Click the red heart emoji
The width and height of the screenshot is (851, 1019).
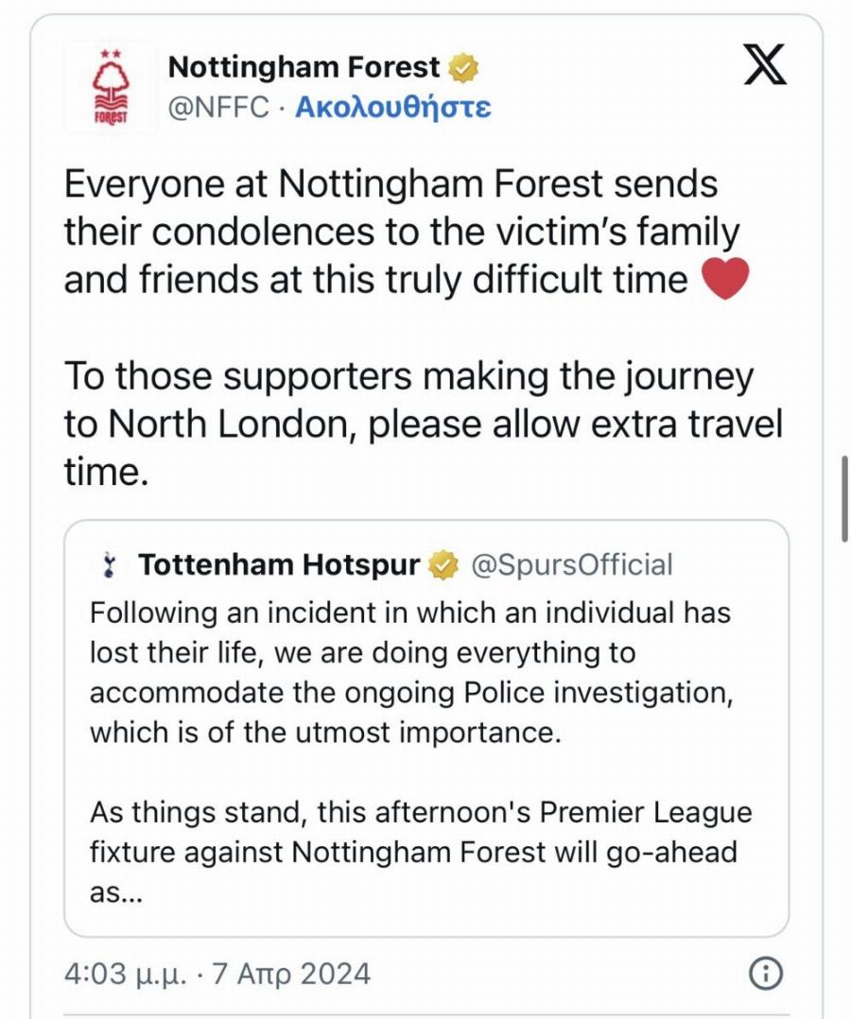click(725, 279)
